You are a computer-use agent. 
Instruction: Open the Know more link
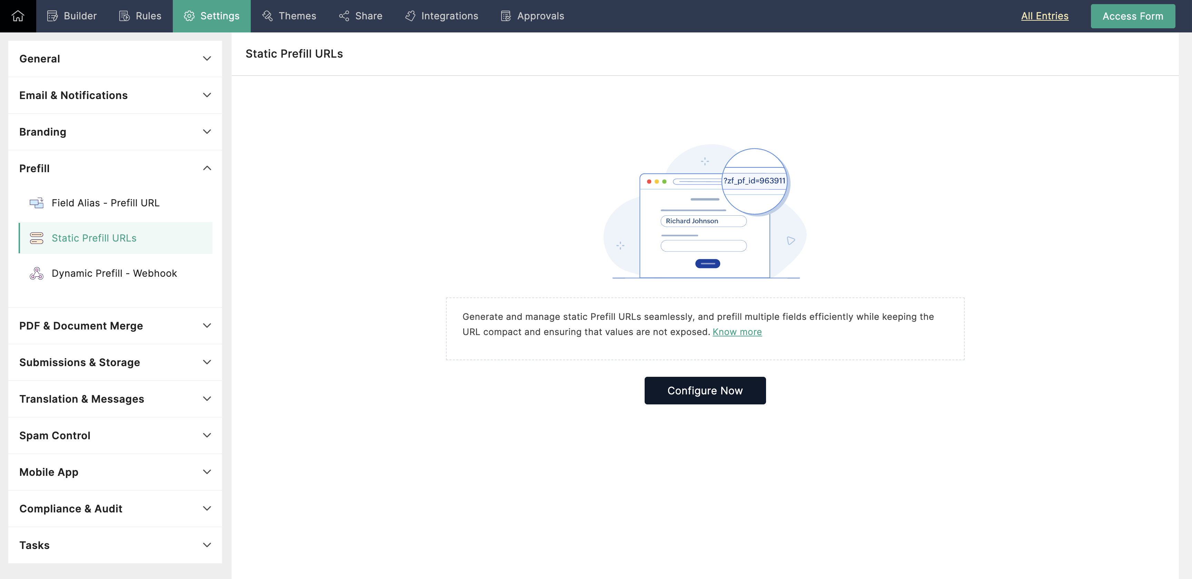[x=737, y=332]
